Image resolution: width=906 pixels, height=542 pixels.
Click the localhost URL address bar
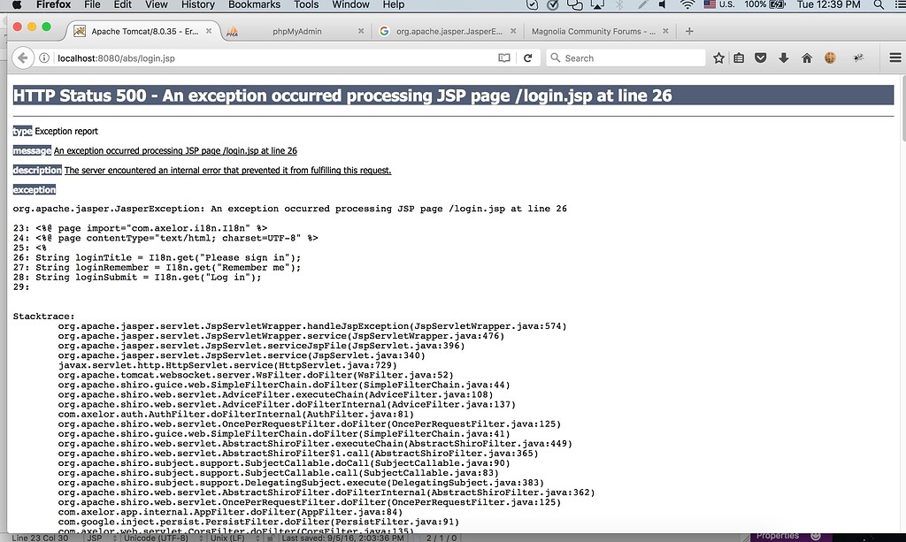tap(265, 58)
